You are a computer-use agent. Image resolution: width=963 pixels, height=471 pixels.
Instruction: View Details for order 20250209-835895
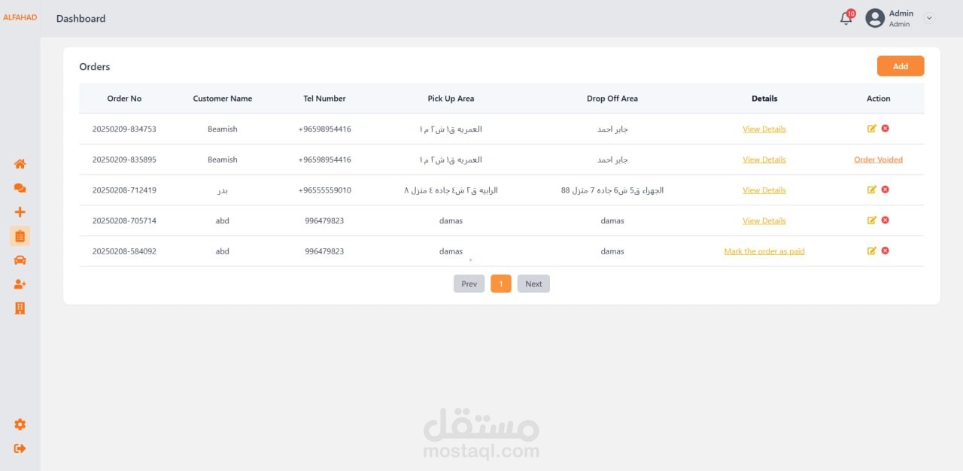(x=764, y=160)
